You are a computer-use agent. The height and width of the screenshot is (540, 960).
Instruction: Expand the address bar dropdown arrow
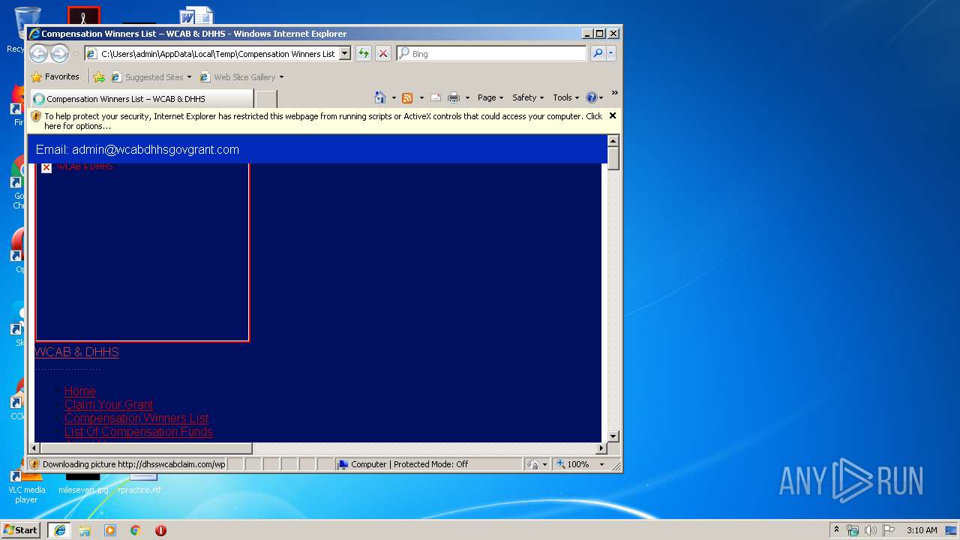(x=345, y=53)
